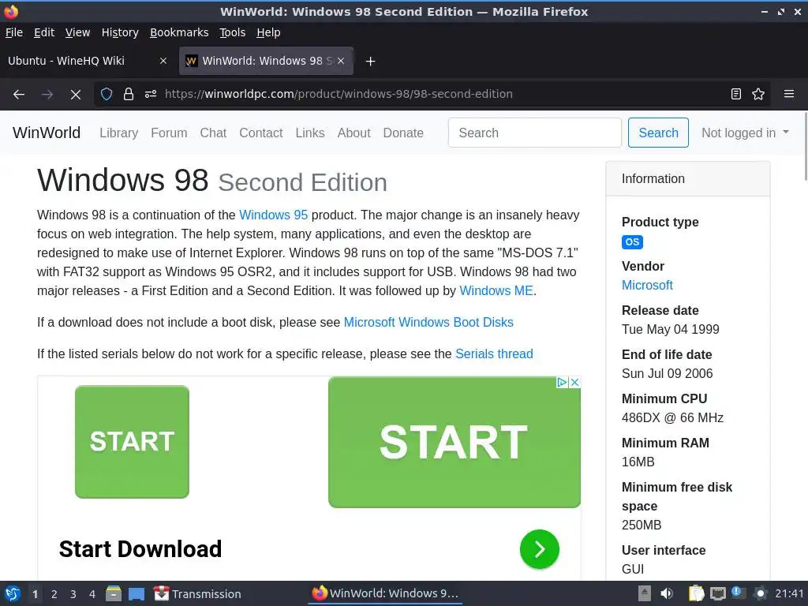
Task: Click the Search button
Action: click(x=658, y=133)
